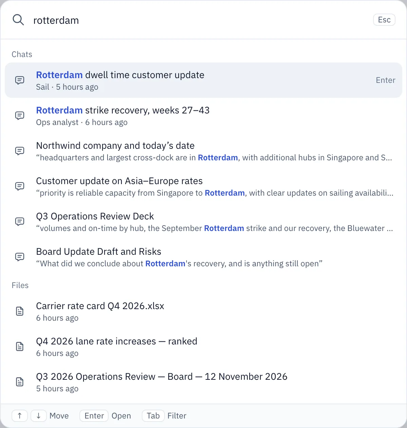Click the file icon beside Q3 2026 Operations Review
Image resolution: width=407 pixels, height=428 pixels.
coord(20,382)
